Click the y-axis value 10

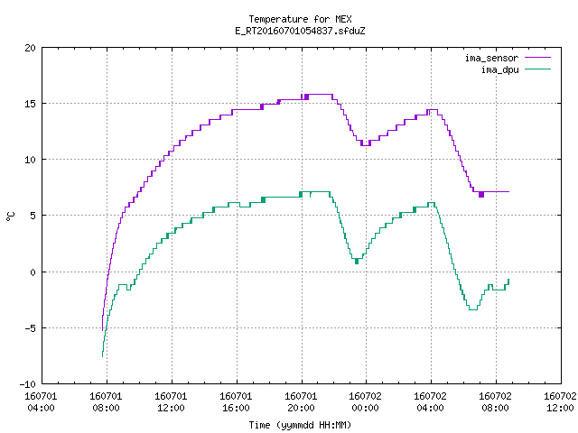31,160
